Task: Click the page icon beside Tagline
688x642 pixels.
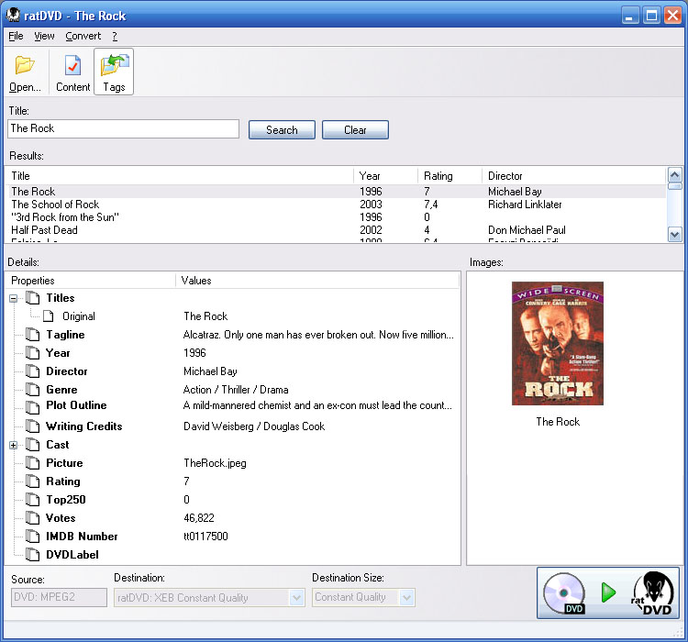Action: (33, 335)
